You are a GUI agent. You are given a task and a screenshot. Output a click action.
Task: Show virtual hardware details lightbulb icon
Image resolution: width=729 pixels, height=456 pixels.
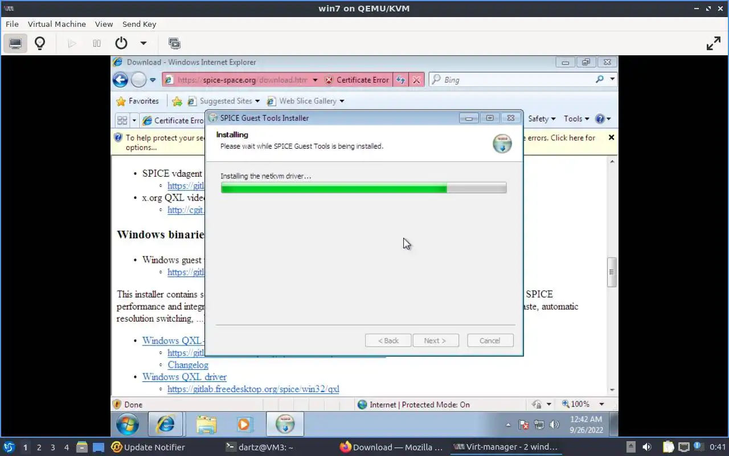click(40, 43)
